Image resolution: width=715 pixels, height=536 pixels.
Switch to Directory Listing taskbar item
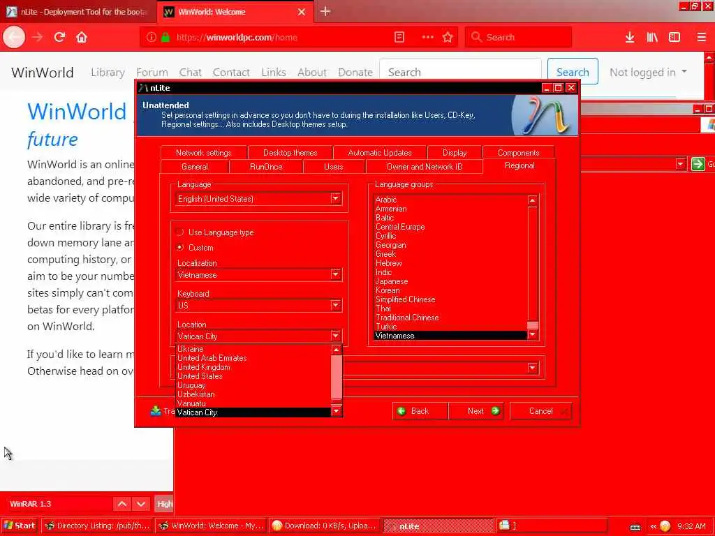[97, 526]
